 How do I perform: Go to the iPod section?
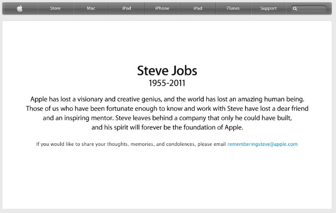pos(127,8)
